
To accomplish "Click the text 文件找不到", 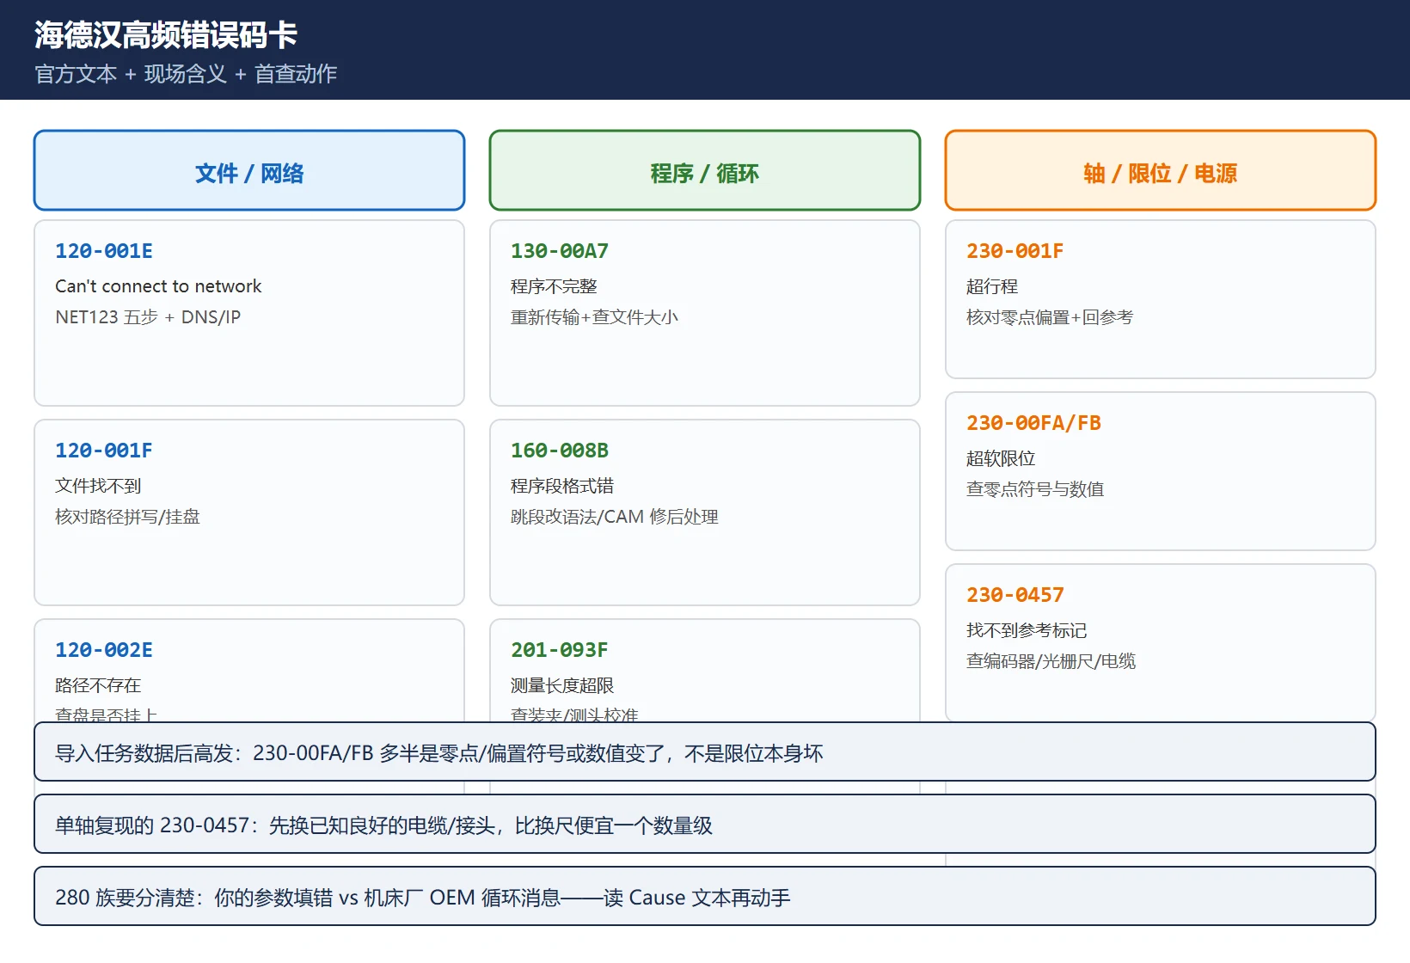I will [98, 486].
